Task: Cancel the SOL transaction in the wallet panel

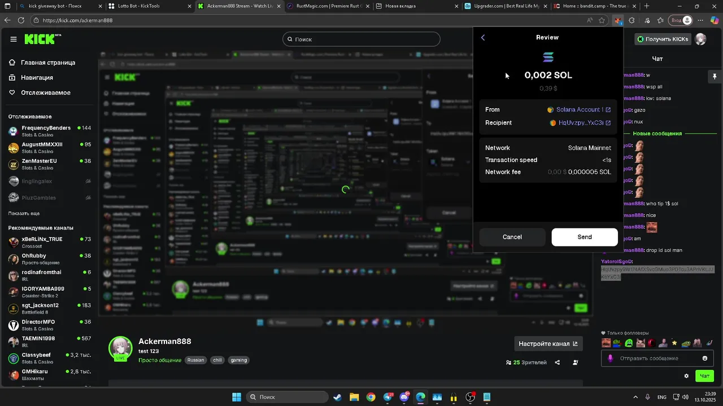Action: (512, 237)
